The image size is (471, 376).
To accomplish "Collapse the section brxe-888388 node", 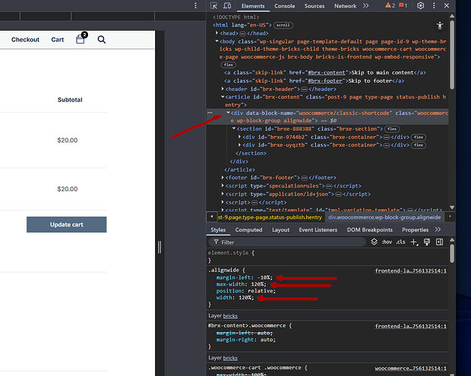I will point(234,129).
